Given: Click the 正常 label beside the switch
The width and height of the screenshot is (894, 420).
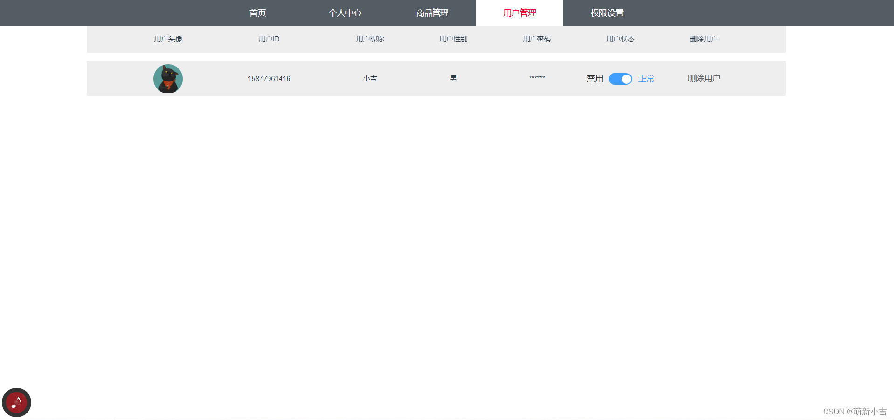Looking at the screenshot, I should [646, 79].
